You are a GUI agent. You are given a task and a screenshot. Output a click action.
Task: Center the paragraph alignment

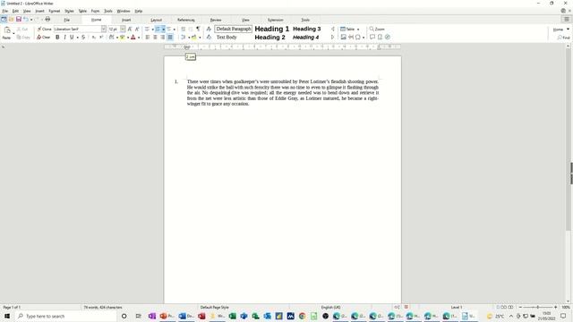(155, 38)
